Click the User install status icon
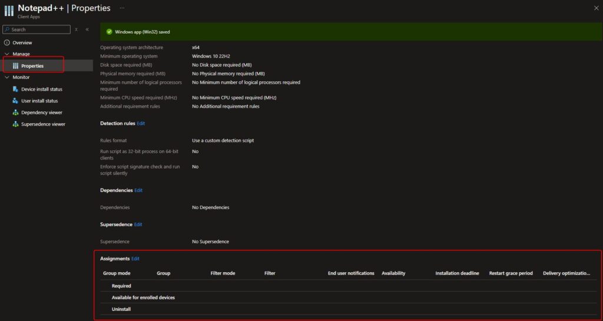Viewport: 603px width, 321px height. pyautogui.click(x=15, y=101)
